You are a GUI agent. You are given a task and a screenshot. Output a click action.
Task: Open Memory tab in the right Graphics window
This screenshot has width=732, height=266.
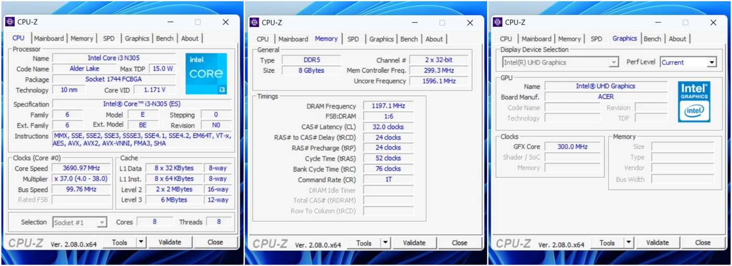pos(569,39)
